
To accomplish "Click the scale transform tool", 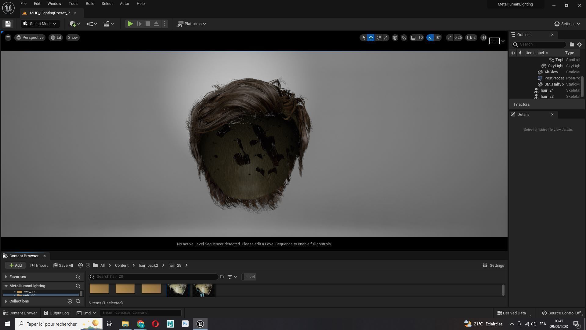I will (386, 38).
